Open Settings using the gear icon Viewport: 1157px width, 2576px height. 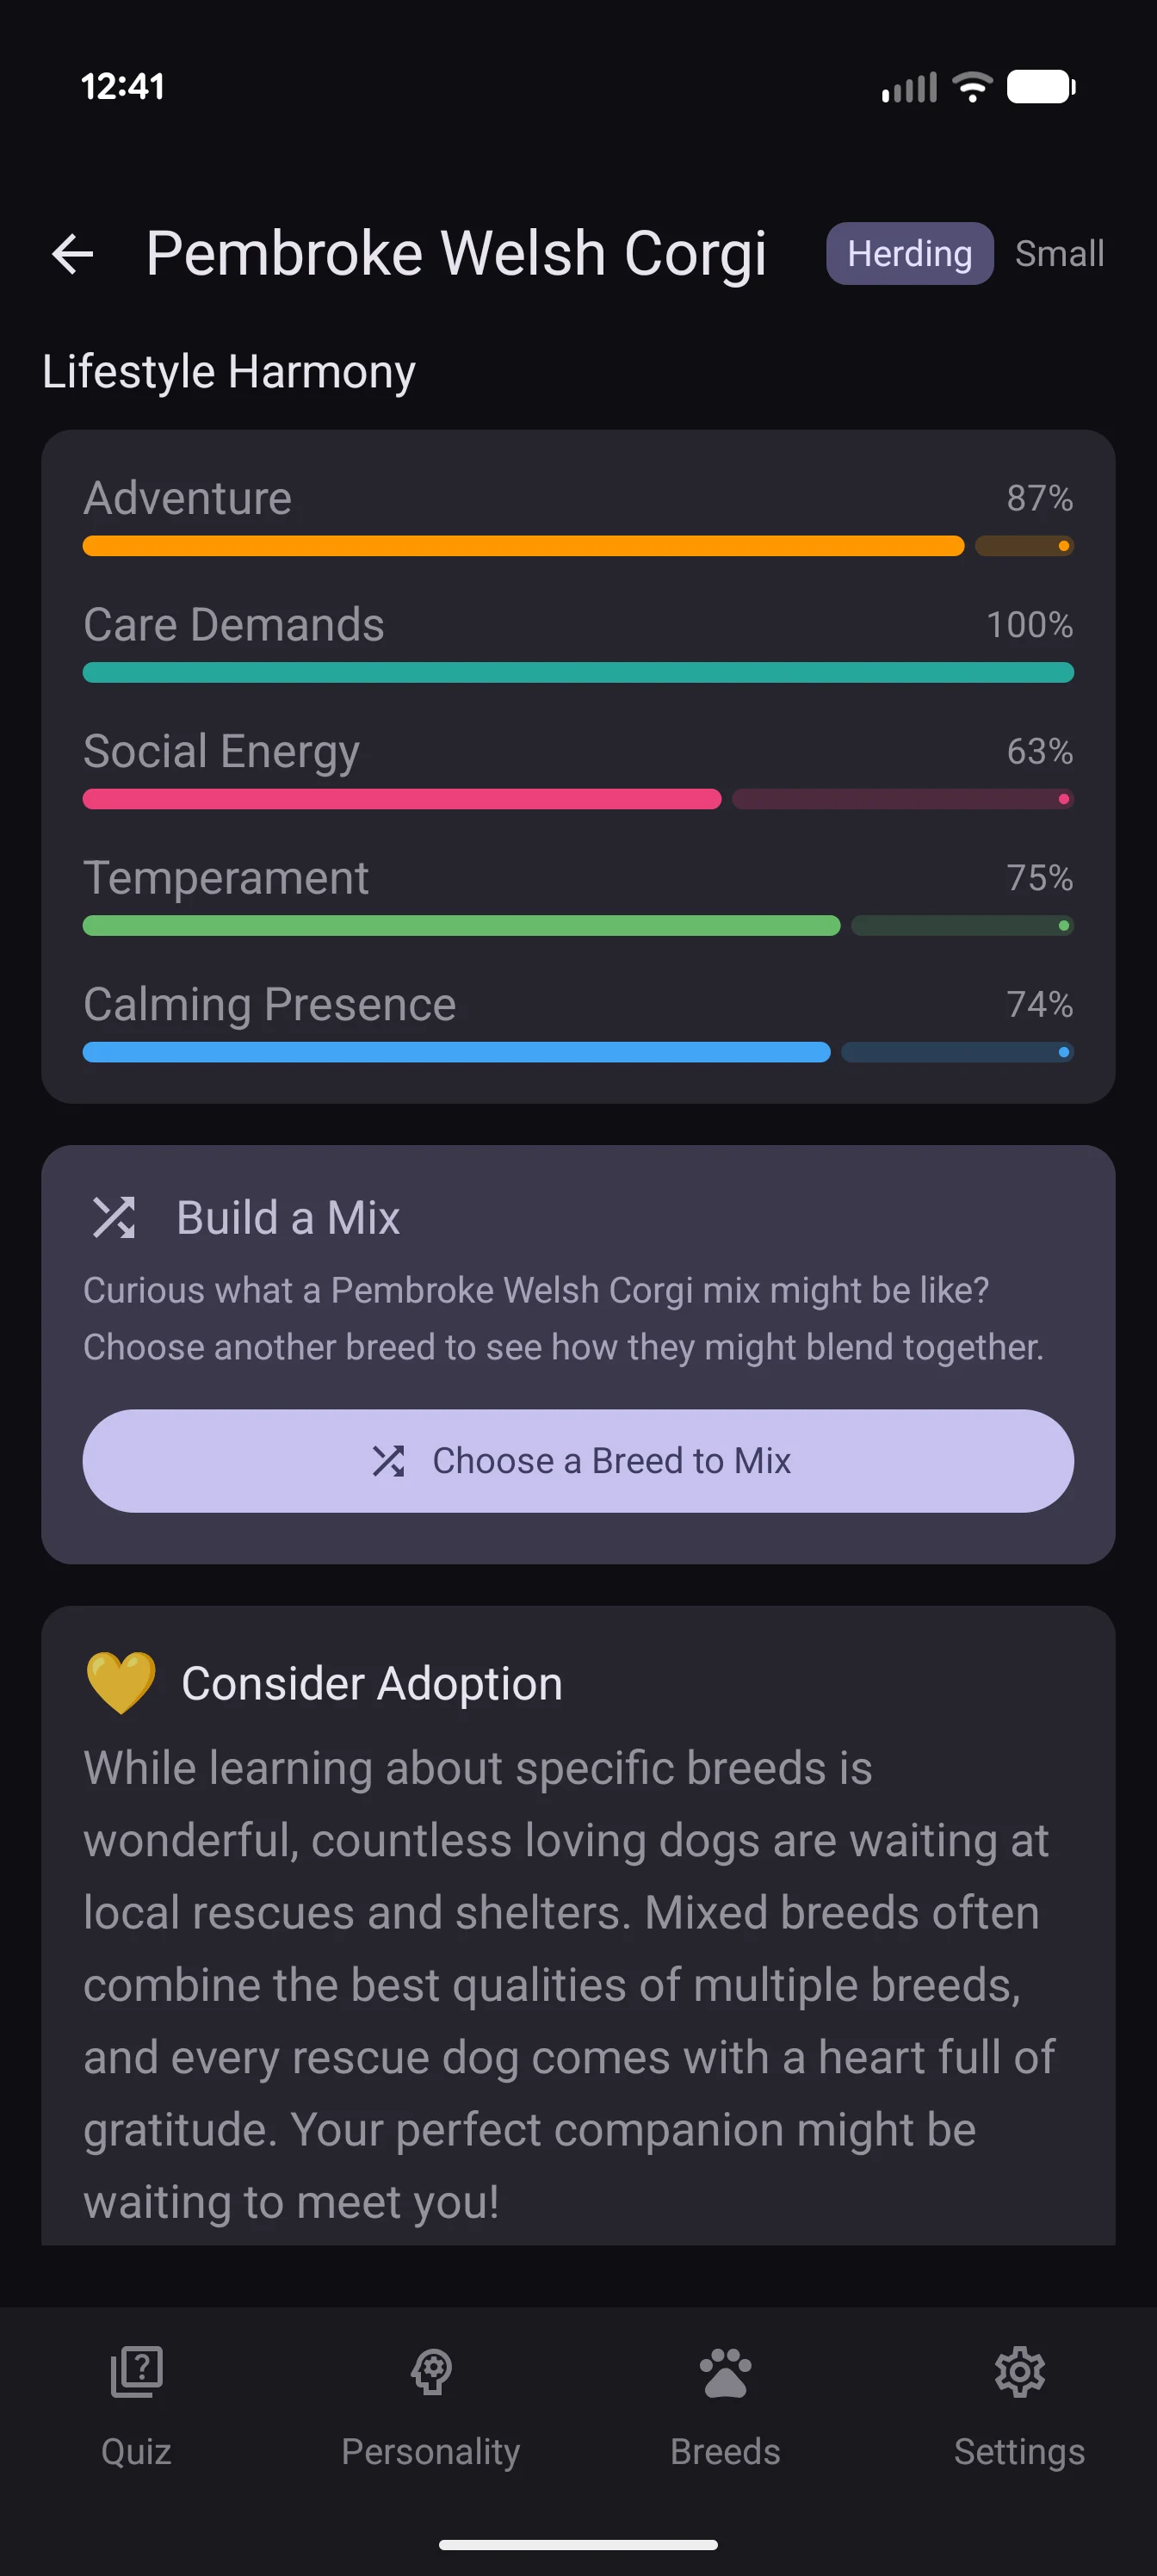click(1020, 2370)
